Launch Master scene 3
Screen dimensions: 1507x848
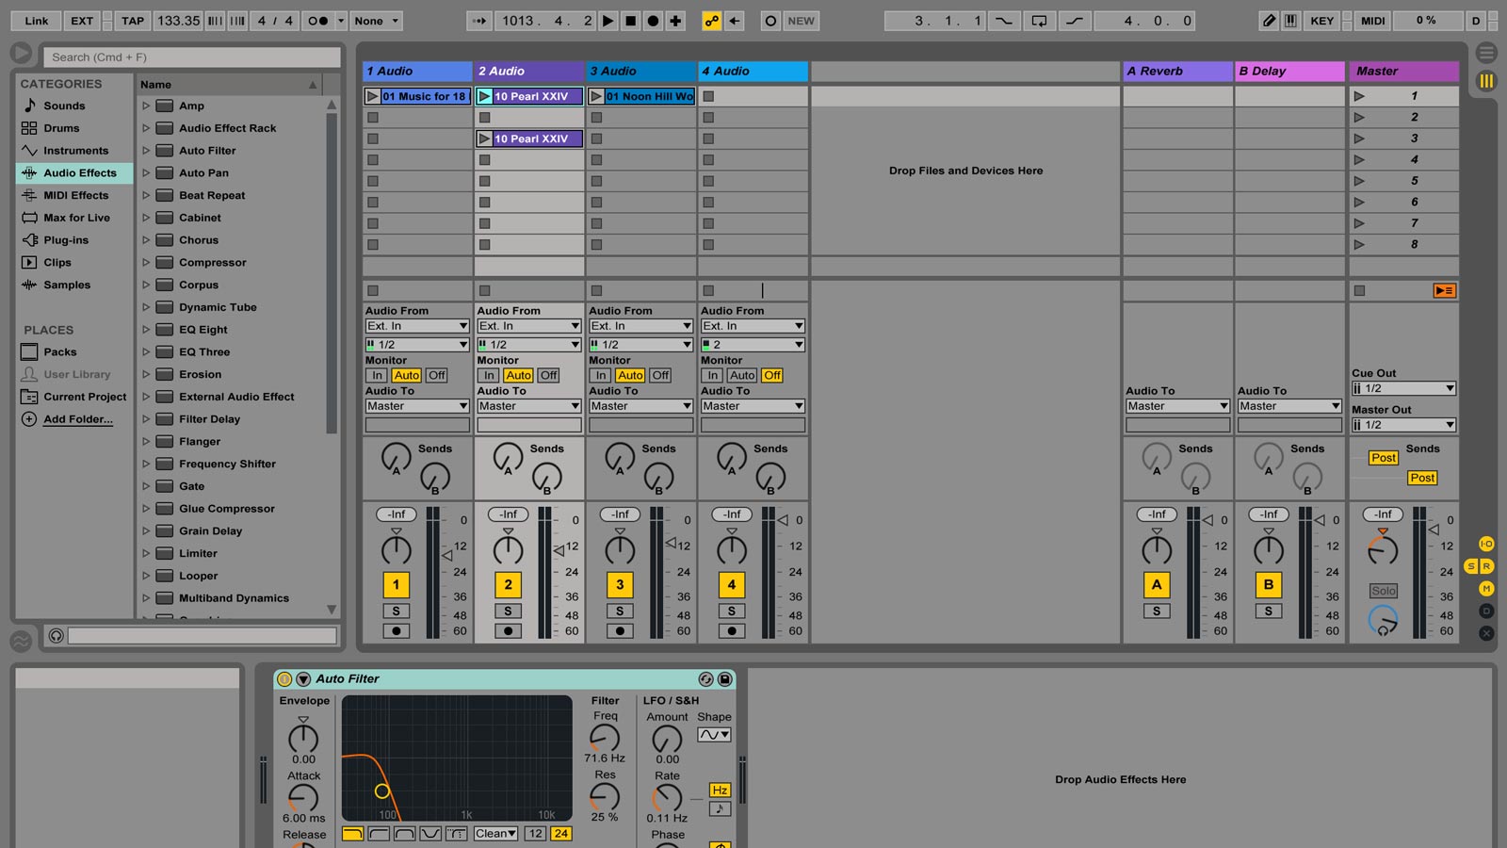click(1359, 139)
